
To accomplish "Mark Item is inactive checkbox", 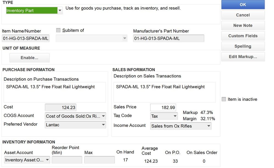I will (x=224, y=99).
